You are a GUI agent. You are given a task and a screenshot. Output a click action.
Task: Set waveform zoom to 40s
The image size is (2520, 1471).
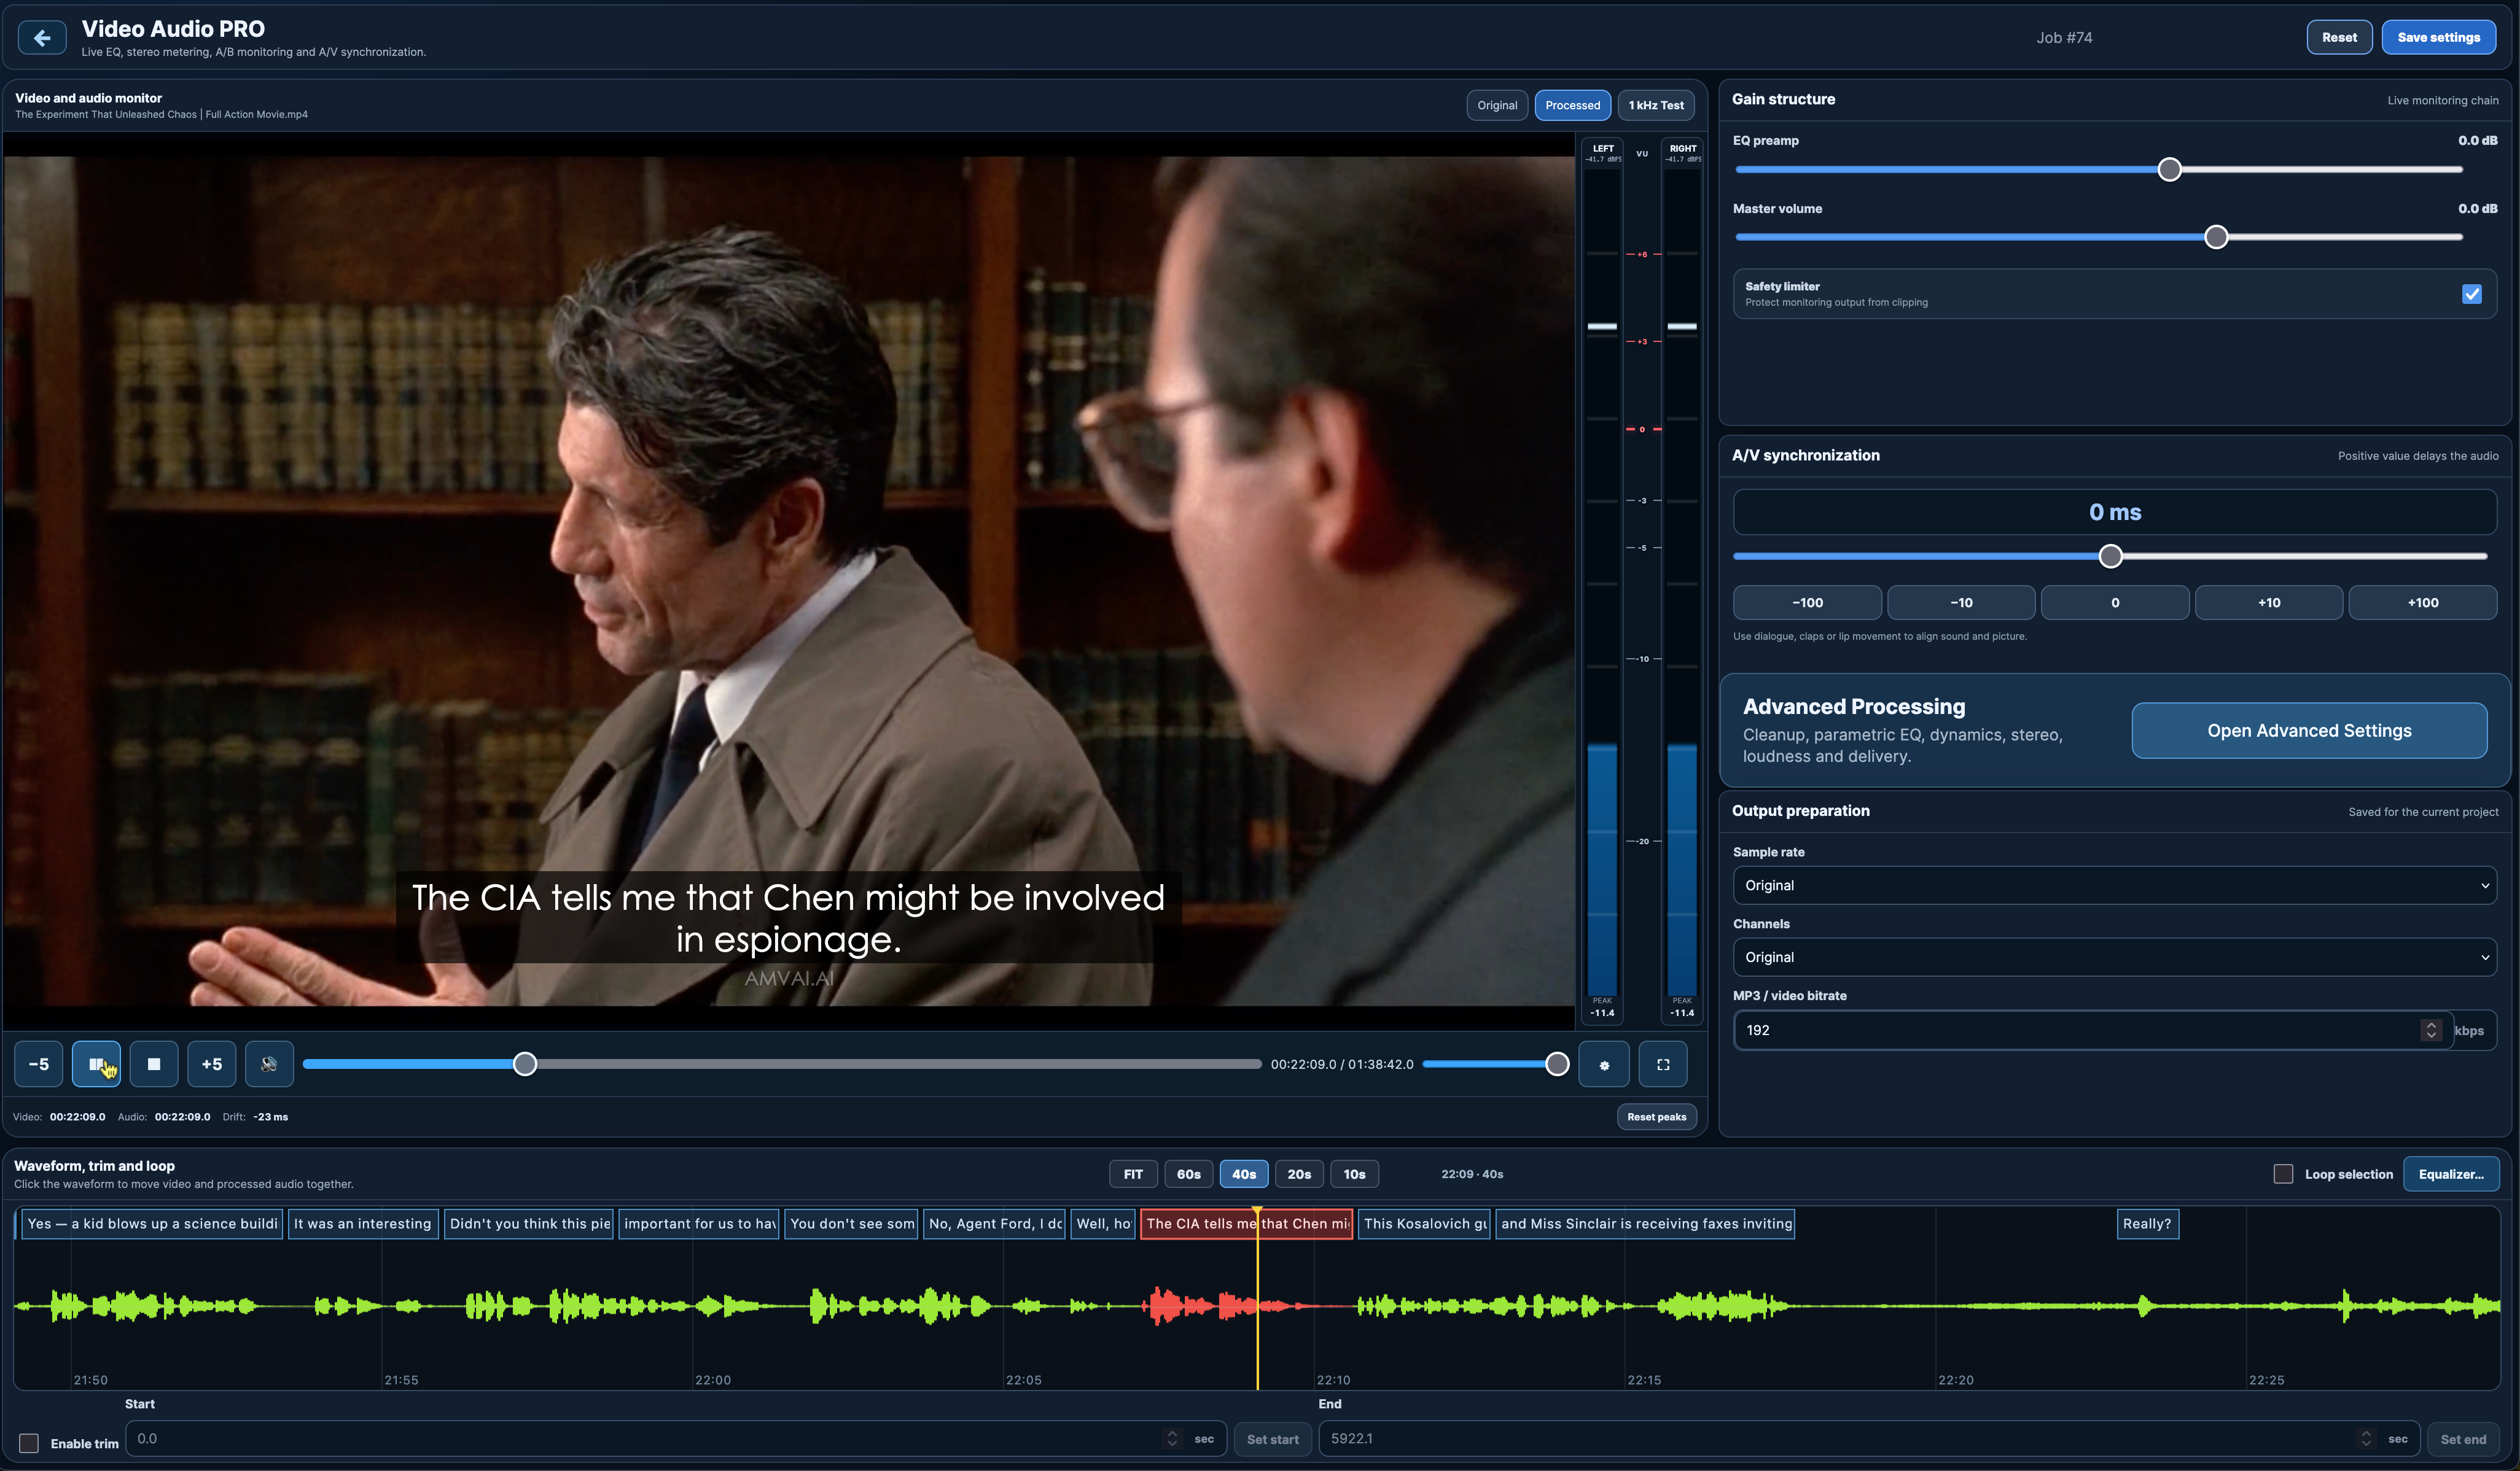click(1244, 1174)
